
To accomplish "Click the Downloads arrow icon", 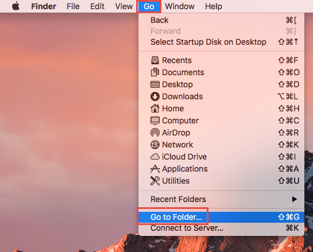I will point(155,96).
